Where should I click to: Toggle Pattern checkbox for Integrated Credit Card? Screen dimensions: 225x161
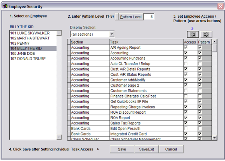click(200, 134)
